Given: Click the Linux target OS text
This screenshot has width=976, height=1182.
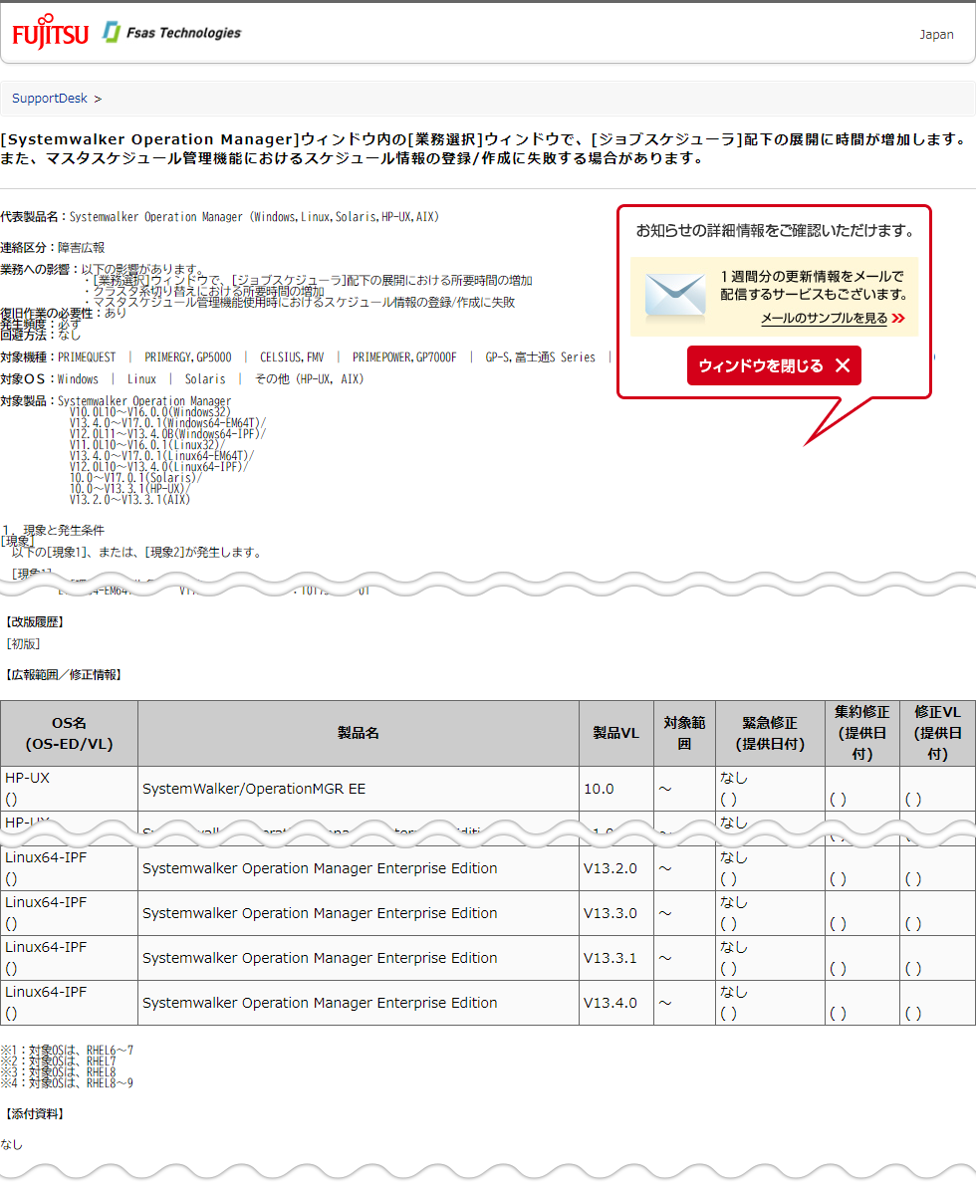Looking at the screenshot, I should pyautogui.click(x=141, y=379).
